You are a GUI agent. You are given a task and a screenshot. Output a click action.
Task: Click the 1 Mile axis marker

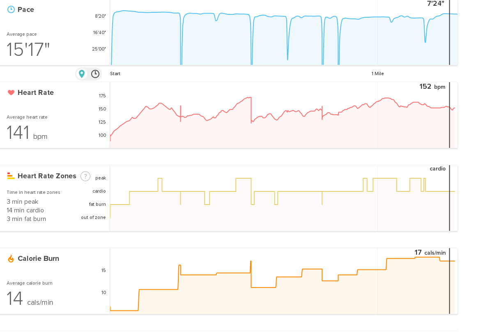[377, 74]
